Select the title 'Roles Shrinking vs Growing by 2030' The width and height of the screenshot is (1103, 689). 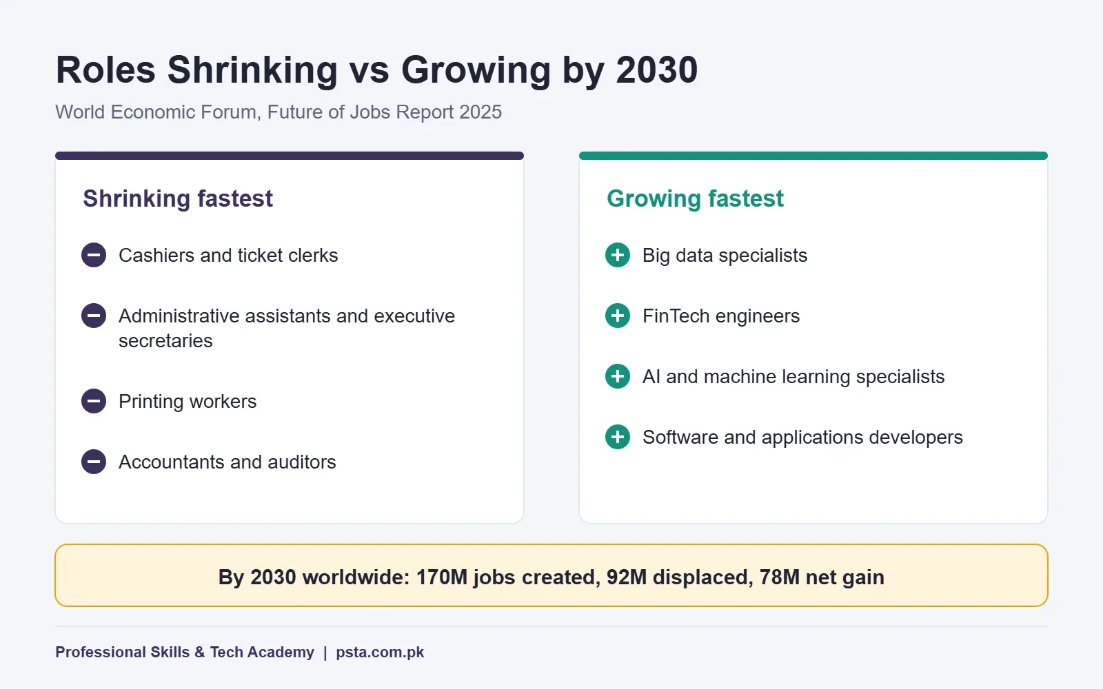tap(376, 70)
